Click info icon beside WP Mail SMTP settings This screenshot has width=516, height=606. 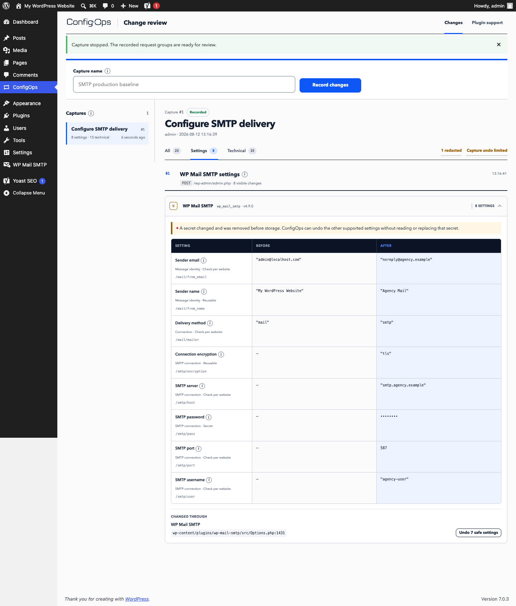[x=245, y=174]
